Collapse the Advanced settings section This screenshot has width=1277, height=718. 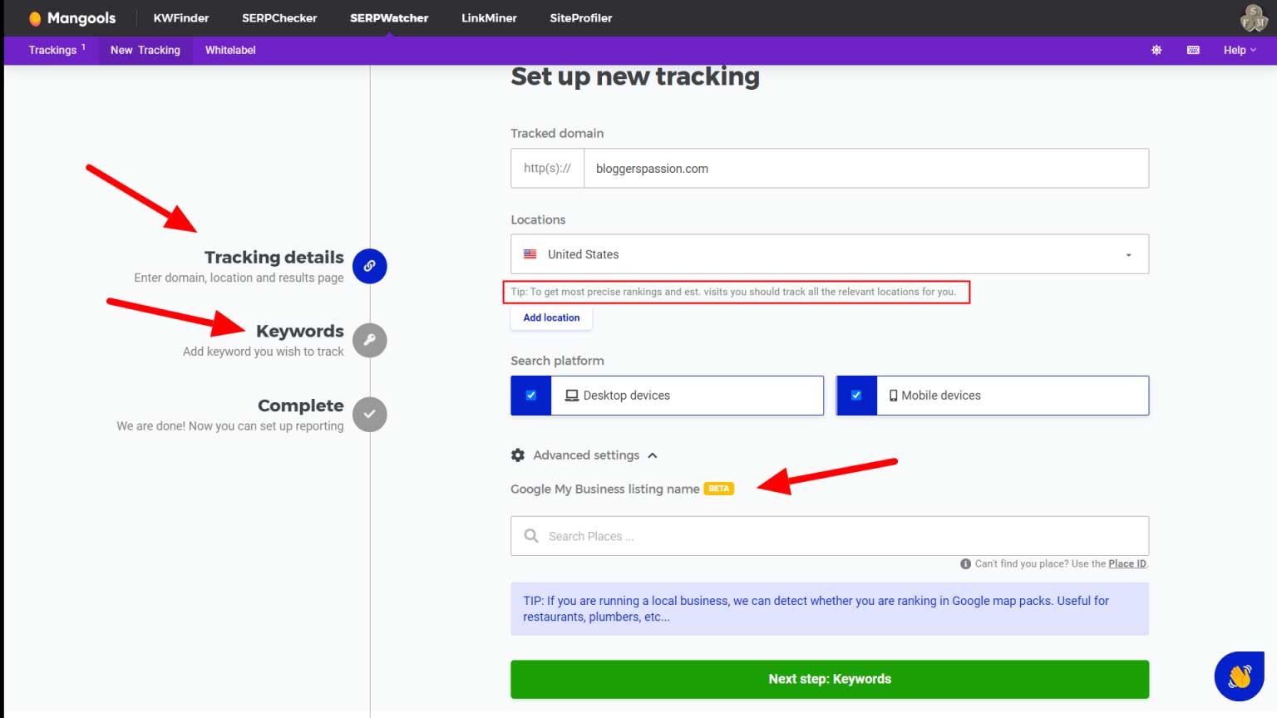pos(653,455)
